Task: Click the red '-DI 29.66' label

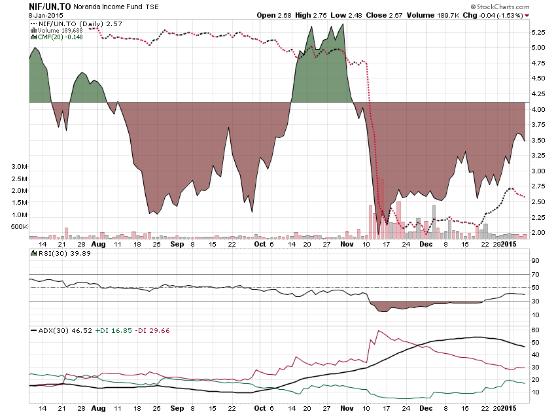Action: pos(154,330)
